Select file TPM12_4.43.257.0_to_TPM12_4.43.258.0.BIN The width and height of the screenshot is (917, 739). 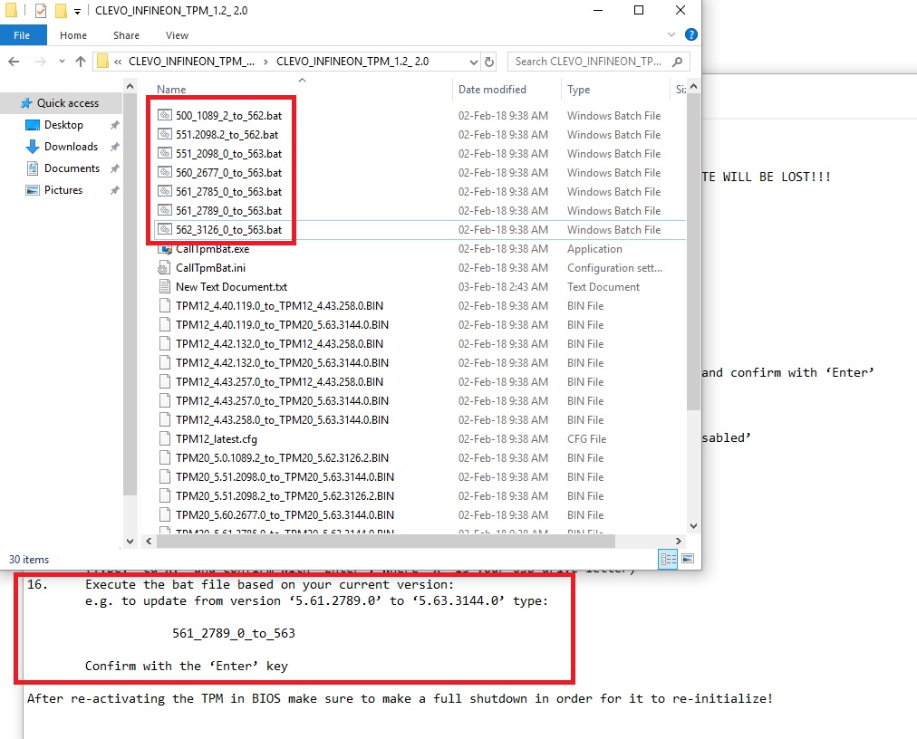(x=280, y=382)
